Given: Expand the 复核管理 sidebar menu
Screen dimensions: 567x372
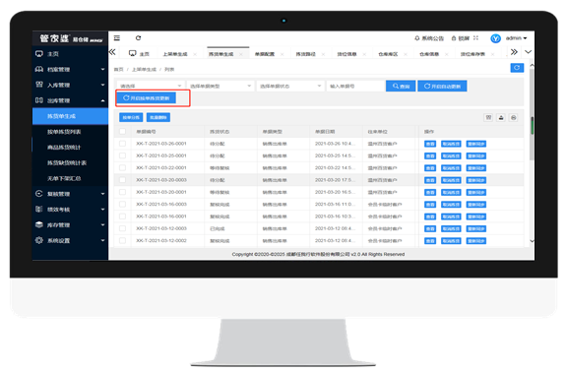Looking at the screenshot, I should [x=102, y=194].
